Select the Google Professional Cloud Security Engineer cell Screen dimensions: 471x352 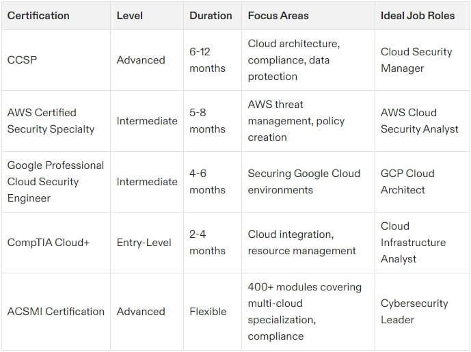55,182
